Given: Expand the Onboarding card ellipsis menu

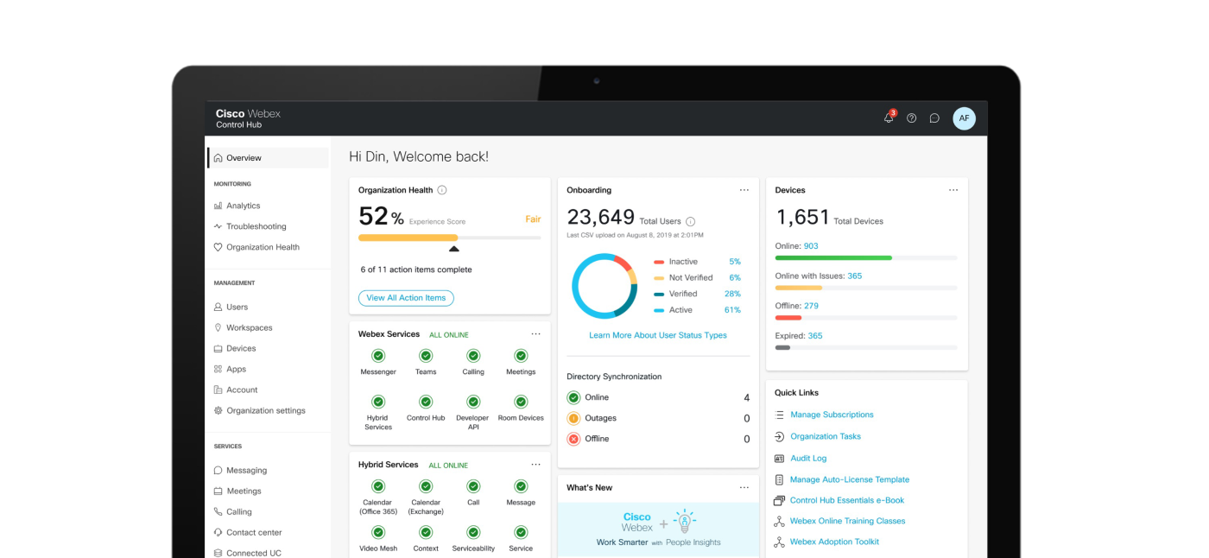Looking at the screenshot, I should [x=744, y=189].
